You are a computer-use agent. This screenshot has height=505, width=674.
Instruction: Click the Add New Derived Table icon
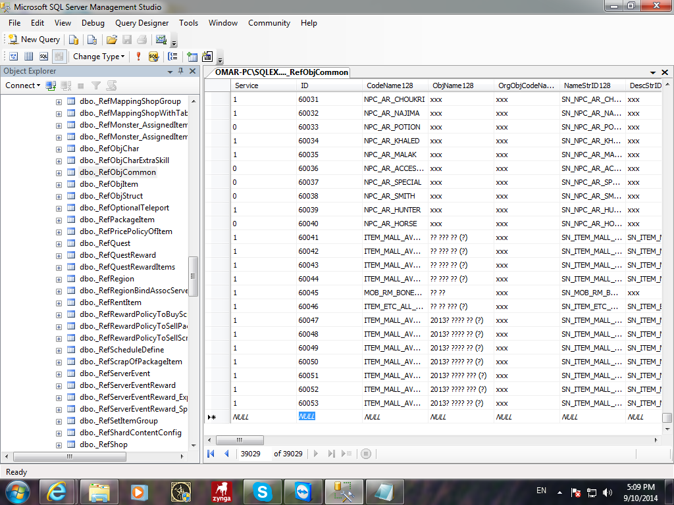pos(207,57)
